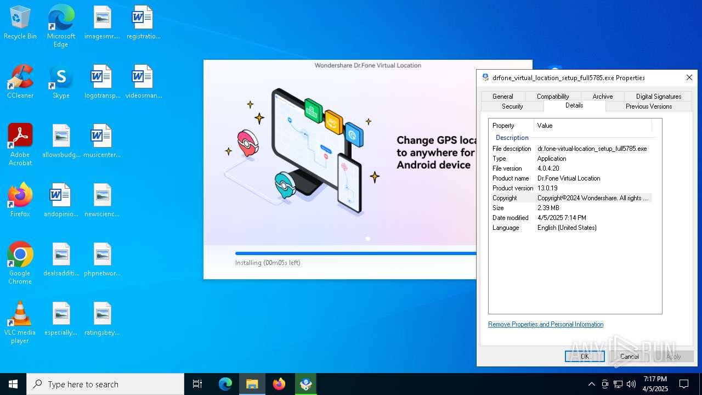Select the videosman... Word document
This screenshot has width=702, height=395.
click(x=143, y=82)
